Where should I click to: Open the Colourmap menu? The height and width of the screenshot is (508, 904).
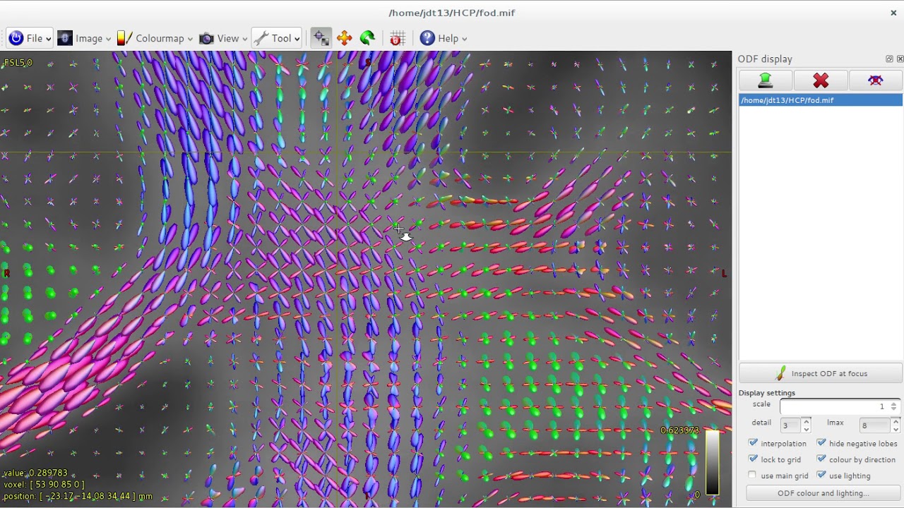155,38
